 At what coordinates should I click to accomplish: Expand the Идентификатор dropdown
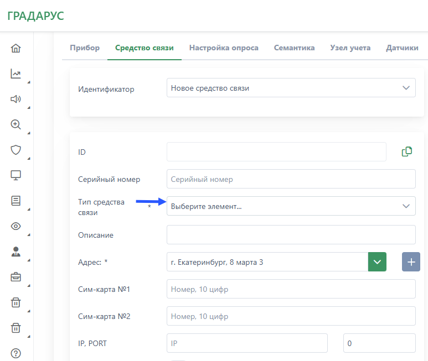291,88
